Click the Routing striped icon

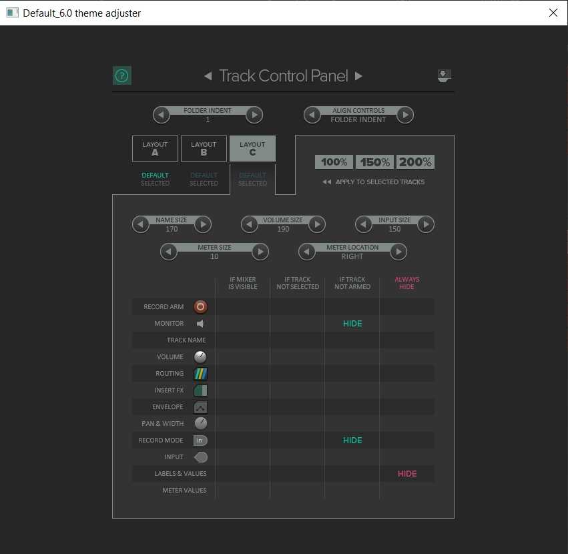coord(200,374)
